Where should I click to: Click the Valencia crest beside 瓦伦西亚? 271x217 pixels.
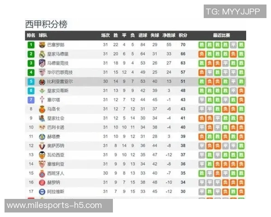pos(42,155)
